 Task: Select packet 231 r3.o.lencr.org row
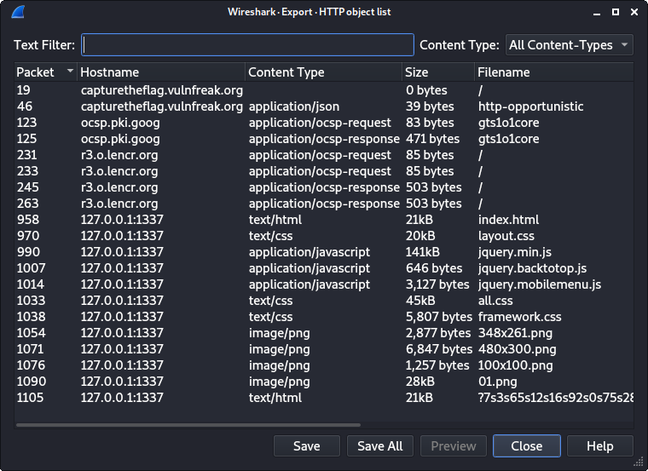click(x=324, y=155)
